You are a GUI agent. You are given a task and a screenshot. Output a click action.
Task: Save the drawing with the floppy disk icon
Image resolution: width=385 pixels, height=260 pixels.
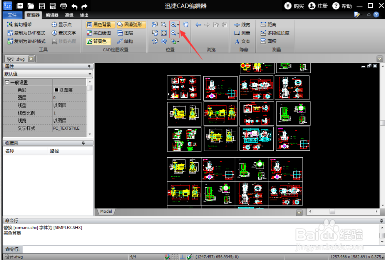tap(42, 6)
